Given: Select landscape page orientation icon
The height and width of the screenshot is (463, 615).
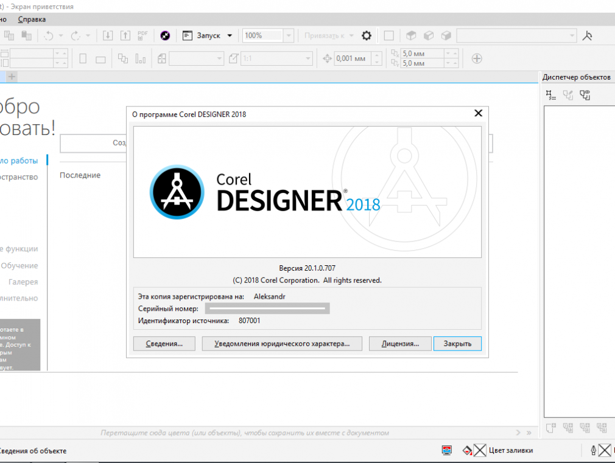Looking at the screenshot, I should [x=100, y=60].
